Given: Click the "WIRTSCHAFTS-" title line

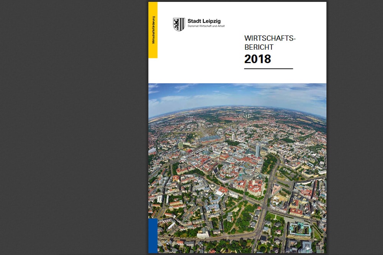Looking at the screenshot, I should 270,38.
